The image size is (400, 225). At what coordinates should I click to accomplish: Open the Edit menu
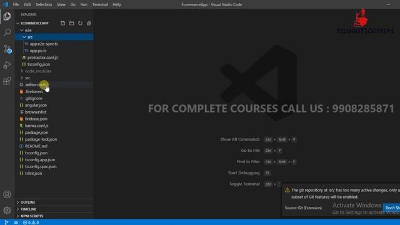[27, 4]
